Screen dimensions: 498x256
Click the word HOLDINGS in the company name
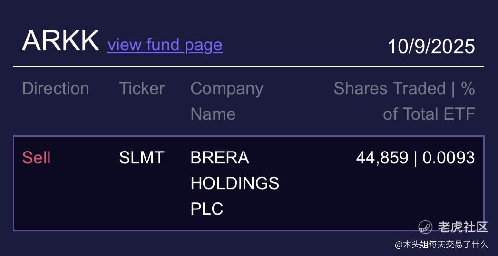pyautogui.click(x=234, y=183)
